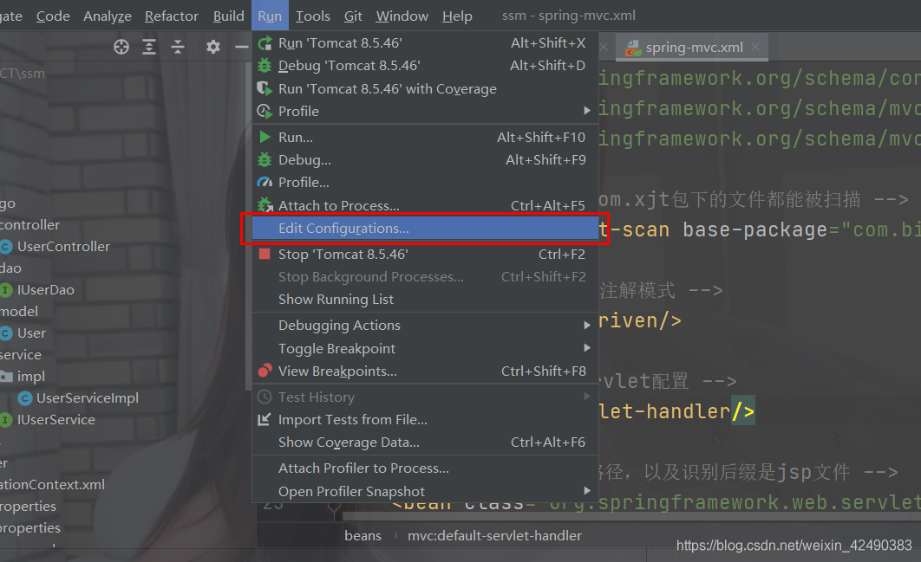Select the controller package in tree
The height and width of the screenshot is (562, 921).
click(29, 225)
